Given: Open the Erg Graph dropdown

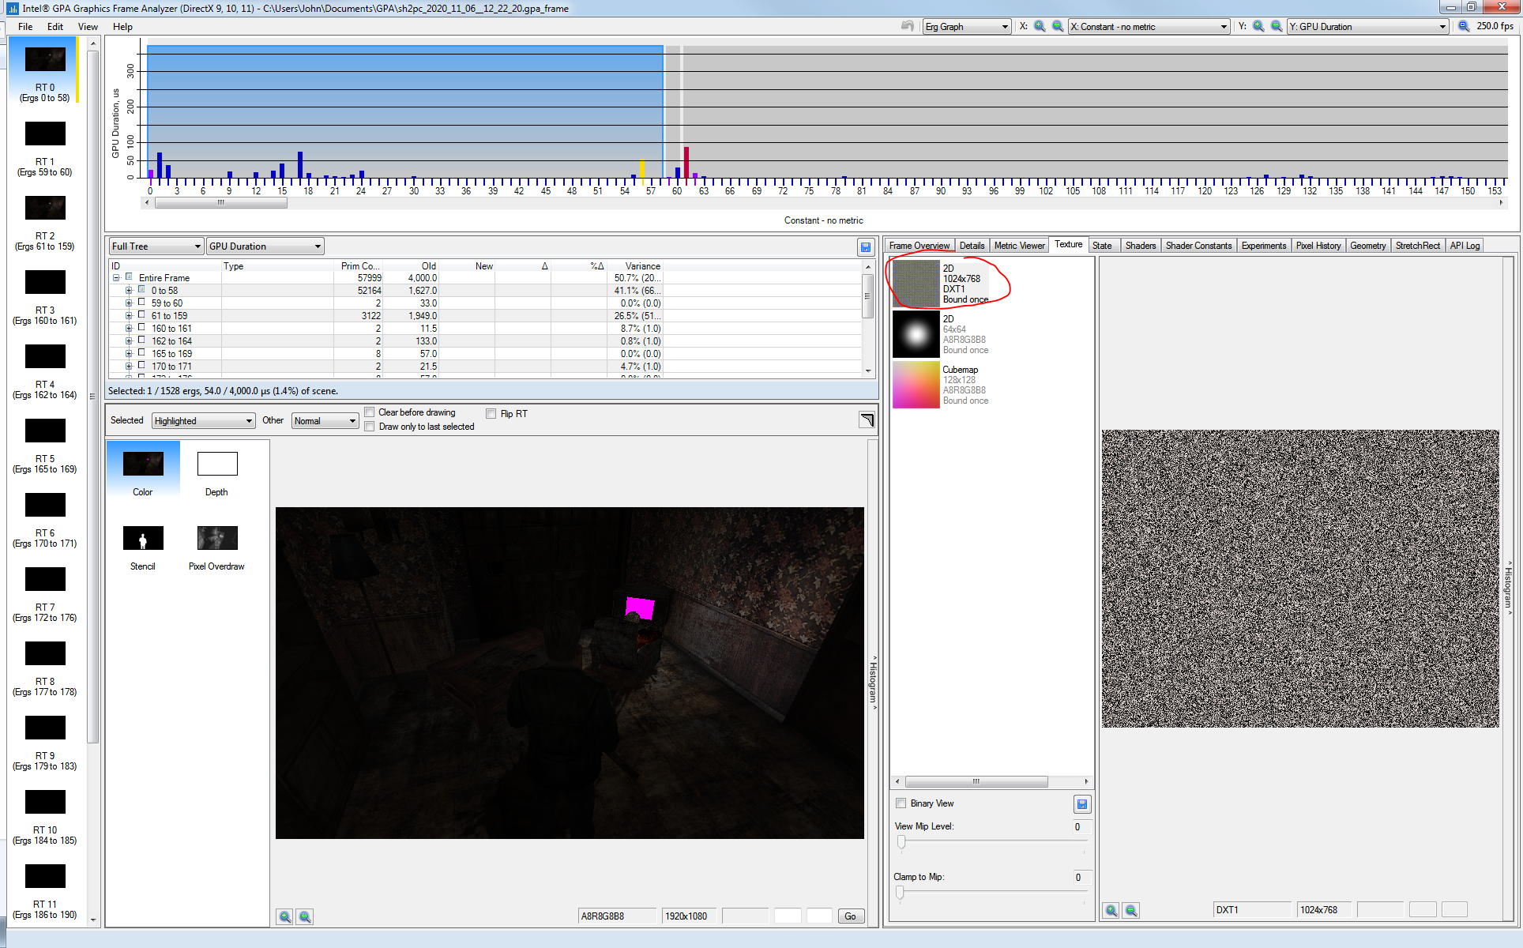Looking at the screenshot, I should [x=967, y=27].
